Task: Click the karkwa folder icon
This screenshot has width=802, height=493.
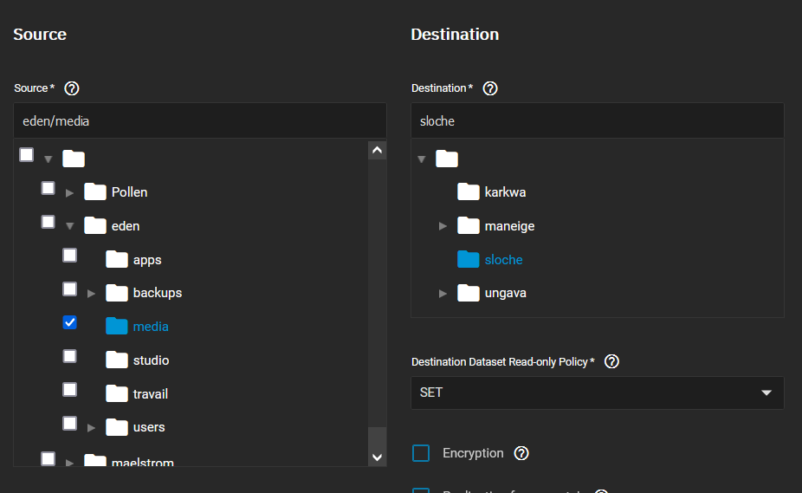Action: (469, 192)
